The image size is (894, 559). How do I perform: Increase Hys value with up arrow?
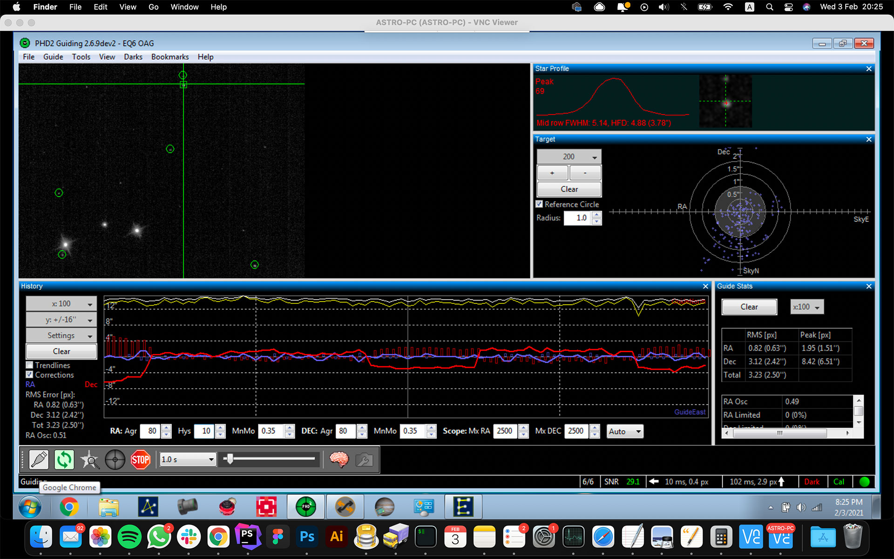pos(221,428)
